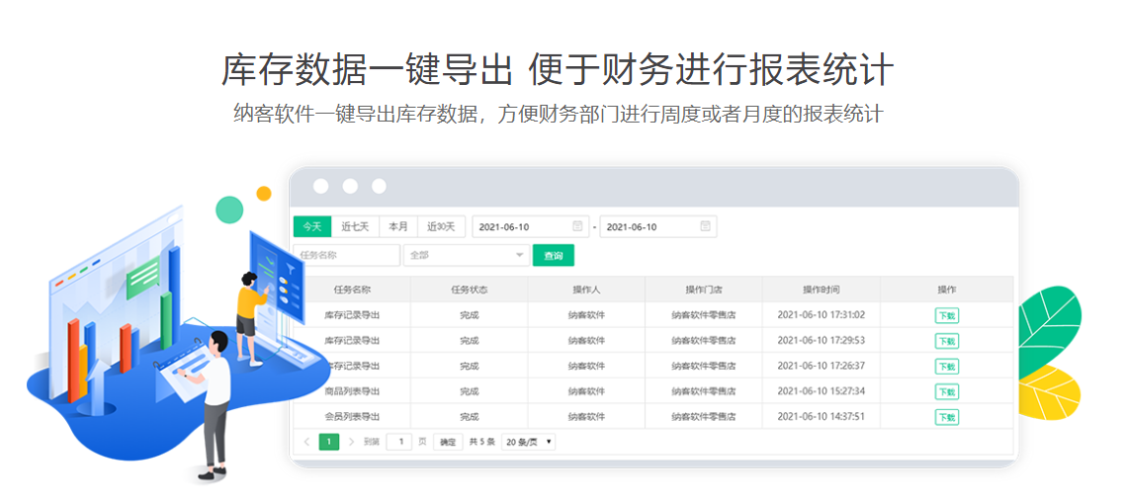This screenshot has width=1124, height=504.
Task: Select the 今天 date filter
Action: pos(312,226)
